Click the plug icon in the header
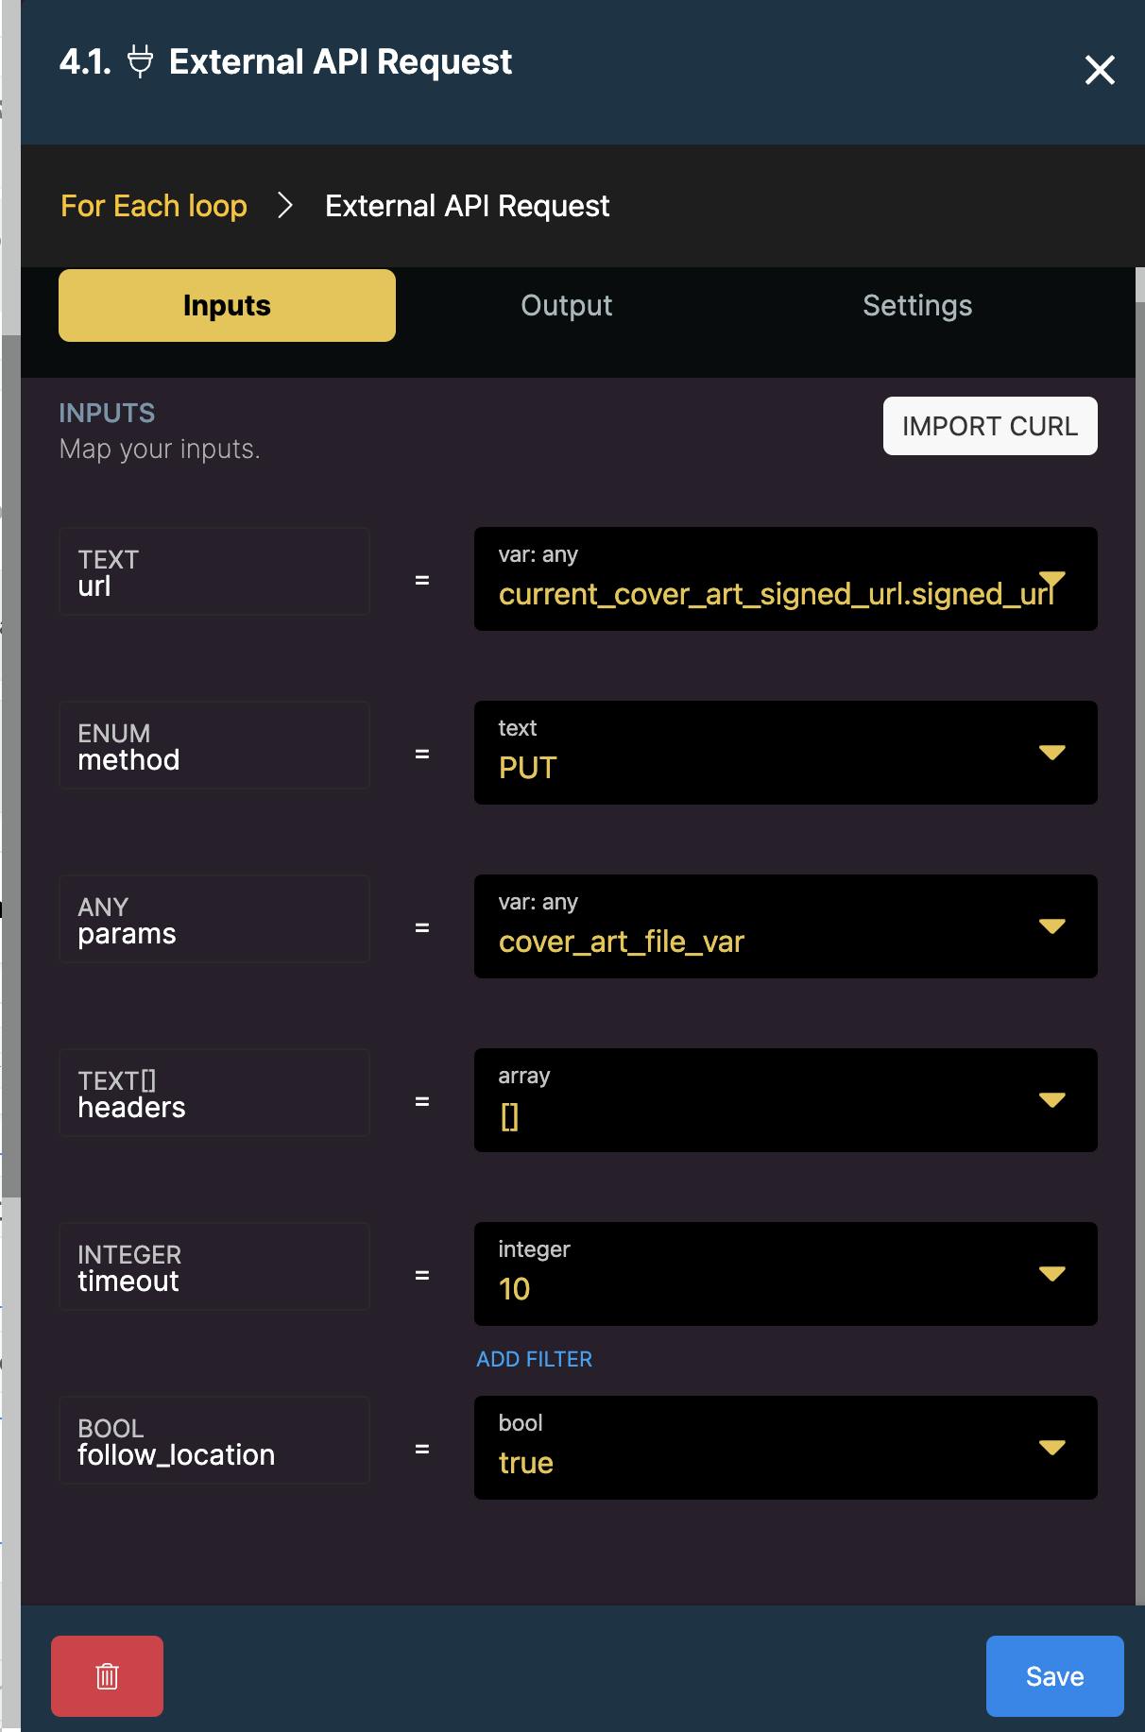 coord(140,62)
